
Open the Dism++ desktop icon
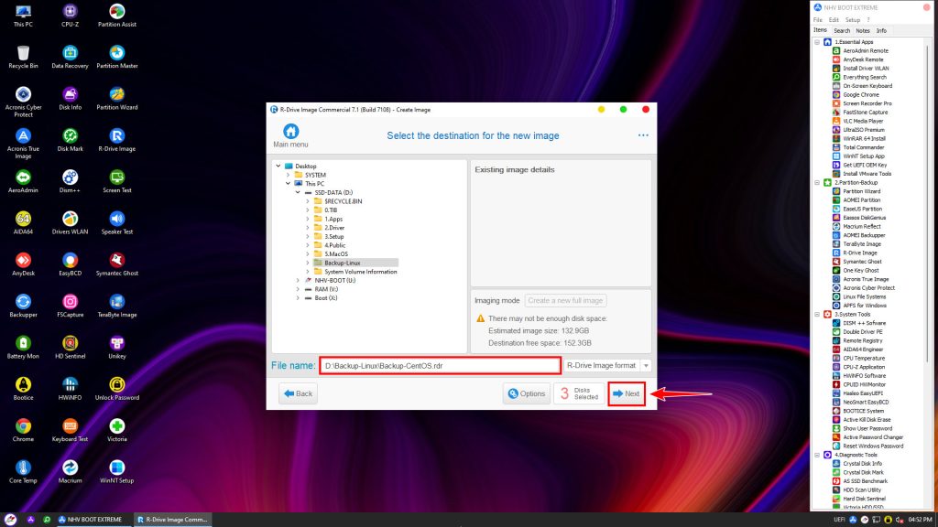click(70, 182)
